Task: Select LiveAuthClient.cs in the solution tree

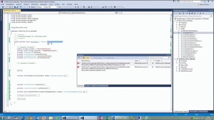Action: [x=188, y=33]
